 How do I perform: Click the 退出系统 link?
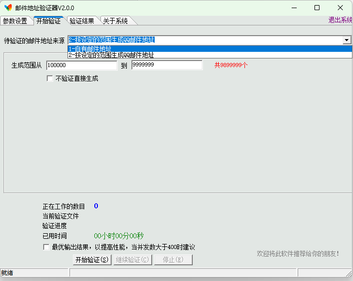pyautogui.click(x=340, y=20)
